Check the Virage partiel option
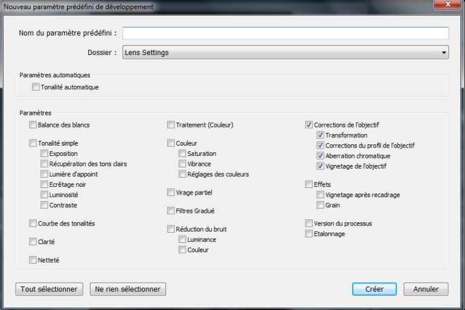Image resolution: width=465 pixels, height=310 pixels. point(171,192)
